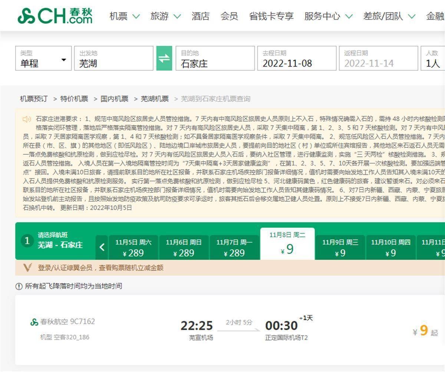Image resolution: width=445 pixels, height=372 pixels.
Task: Swap departure and destination cities
Action: tap(164, 58)
